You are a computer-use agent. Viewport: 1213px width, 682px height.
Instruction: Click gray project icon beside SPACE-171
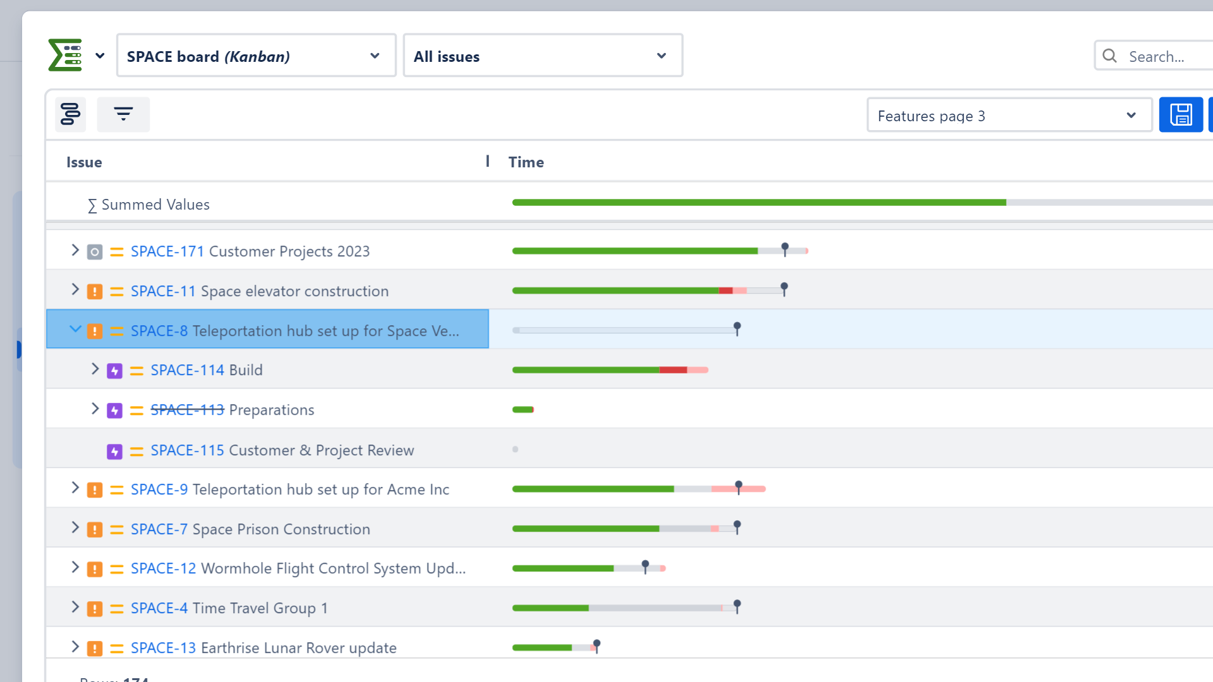(x=95, y=252)
